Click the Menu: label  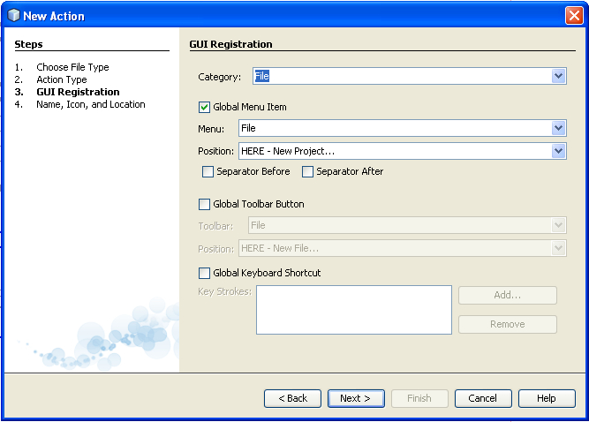211,129
